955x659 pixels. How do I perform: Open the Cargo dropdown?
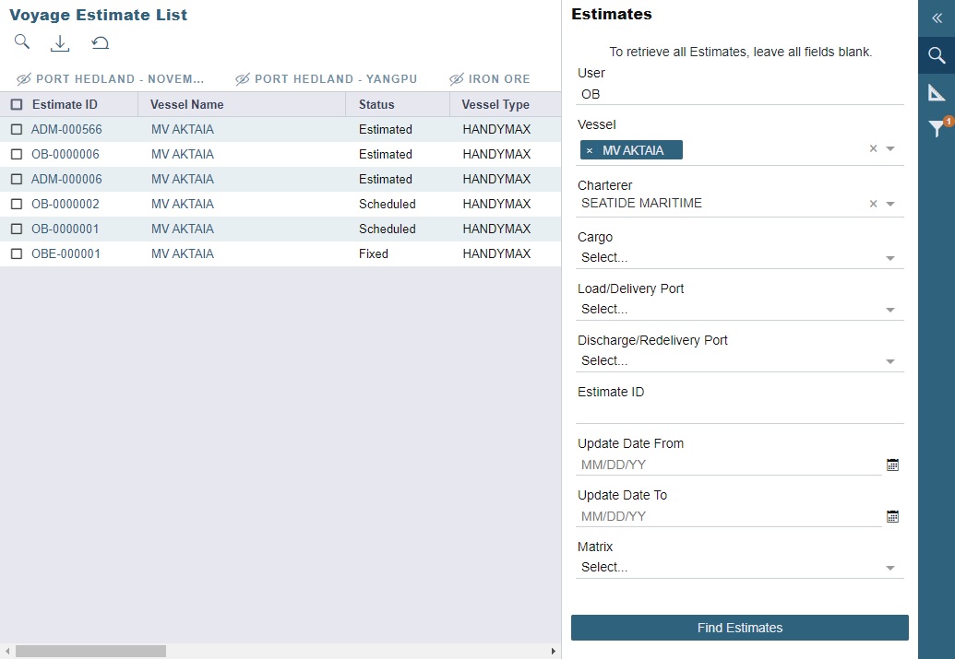890,257
